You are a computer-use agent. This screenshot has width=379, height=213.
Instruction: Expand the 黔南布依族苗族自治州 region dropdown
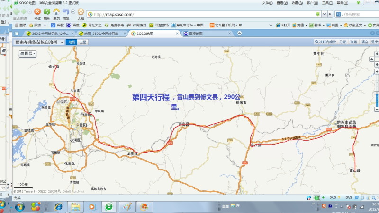pos(62,42)
